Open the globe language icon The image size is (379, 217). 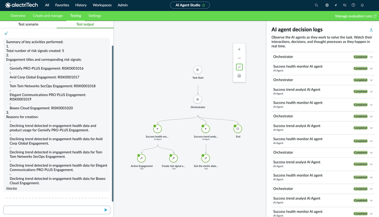[327, 5]
